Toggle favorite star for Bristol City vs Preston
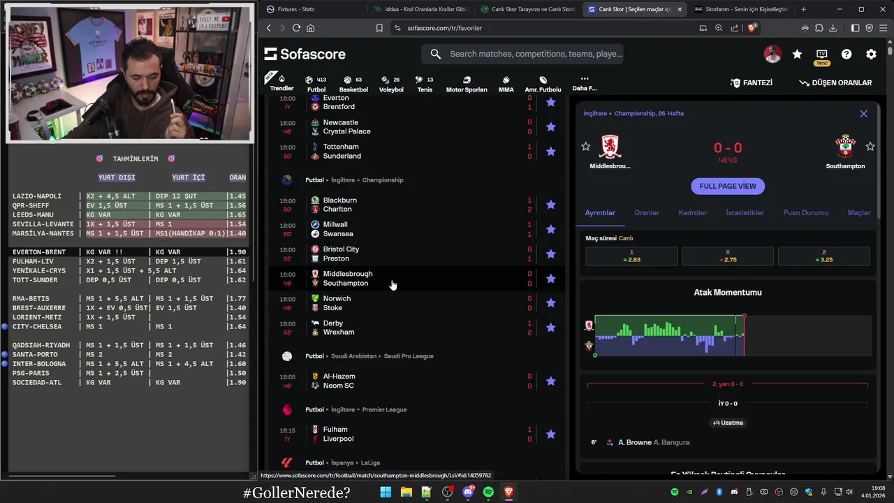The image size is (894, 503). (x=550, y=254)
